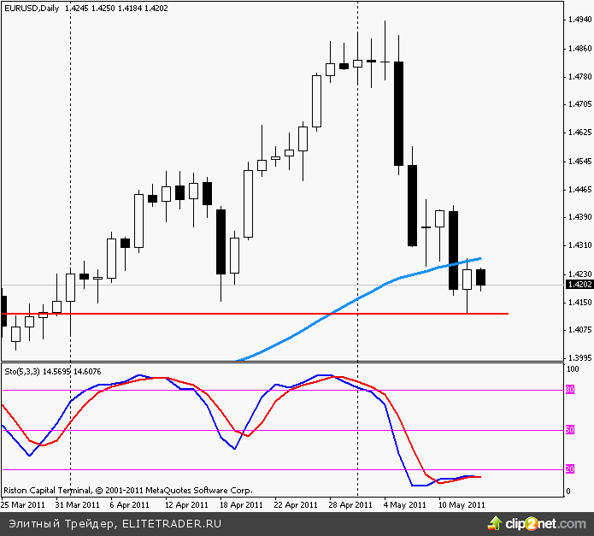Image resolution: width=594 pixels, height=536 pixels.
Task: Click the stochastic level 50 label
Action: 569,430
